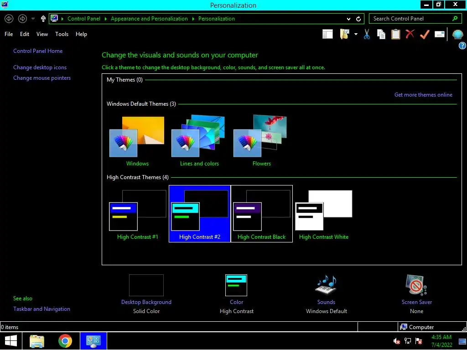Image resolution: width=467 pixels, height=350 pixels.
Task: Select the High Contrast #1 theme
Action: (137, 214)
